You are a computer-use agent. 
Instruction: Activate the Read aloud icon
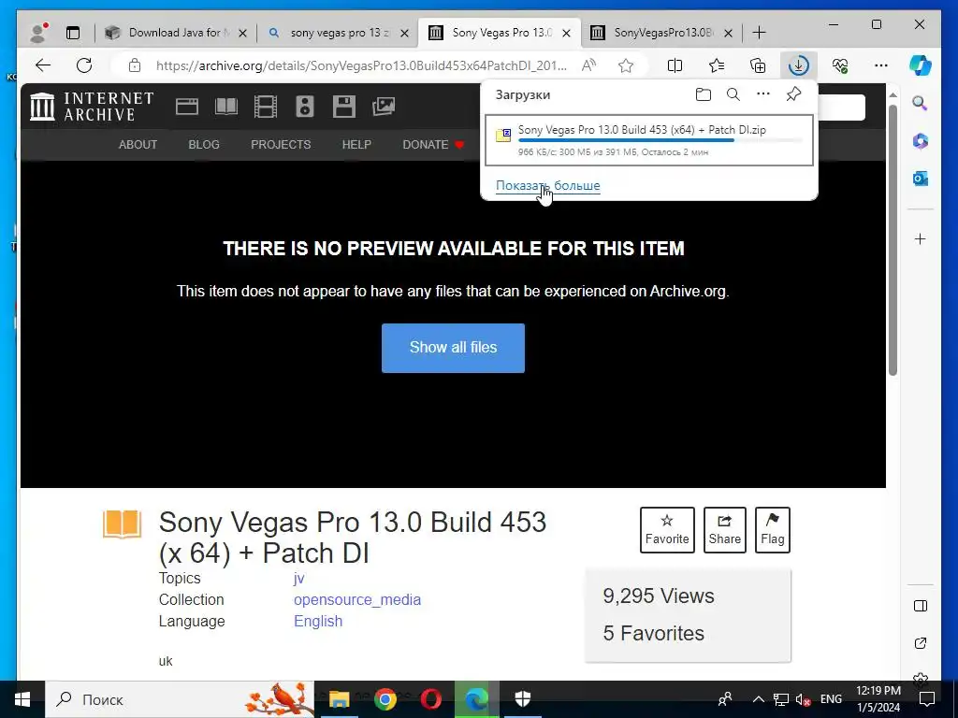pyautogui.click(x=589, y=65)
